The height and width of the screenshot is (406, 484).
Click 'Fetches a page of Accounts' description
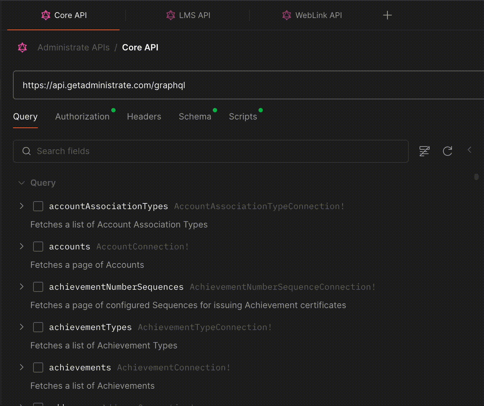coord(87,265)
